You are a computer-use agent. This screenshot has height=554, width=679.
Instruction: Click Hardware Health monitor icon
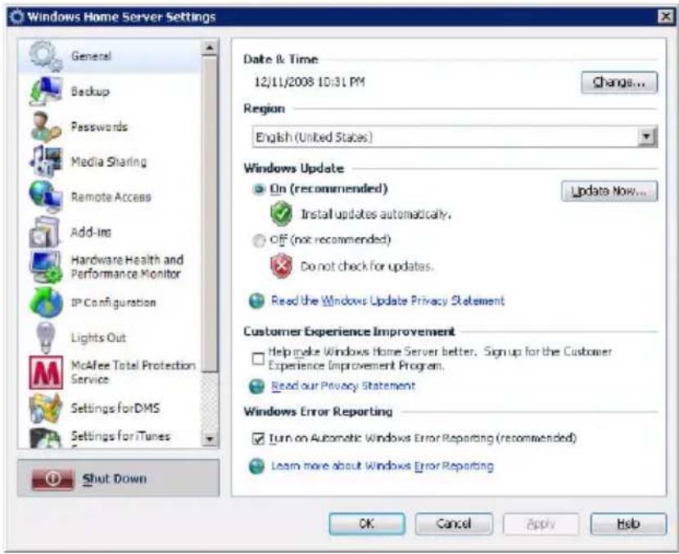click(46, 267)
